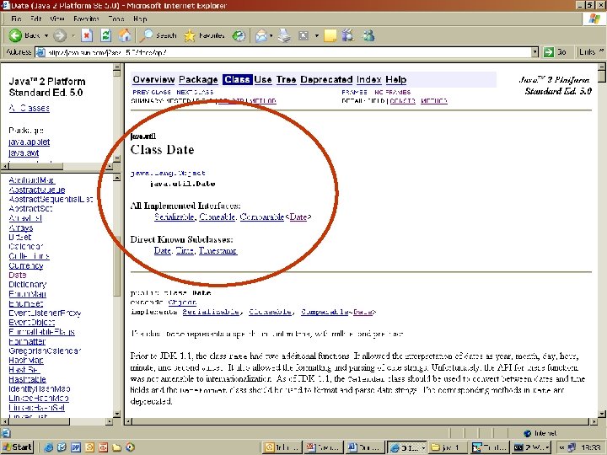The width and height of the screenshot is (607, 455).
Task: Open the Favorites star button
Action: coord(204,35)
